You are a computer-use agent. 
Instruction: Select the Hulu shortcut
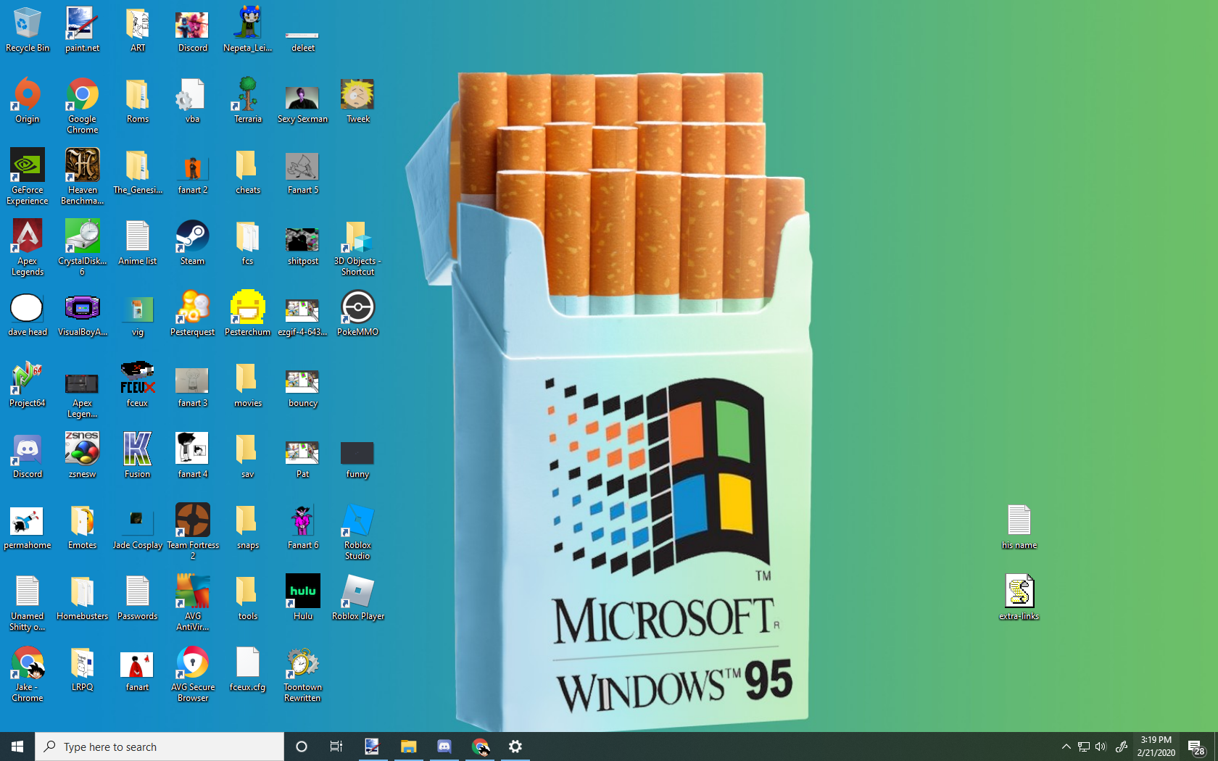[303, 598]
